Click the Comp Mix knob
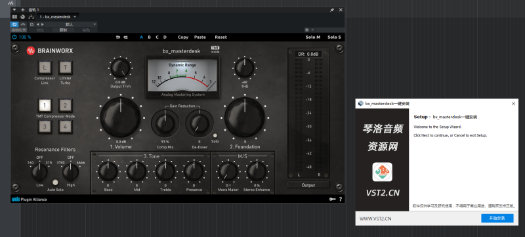This screenshot has width=525, height=237. (x=165, y=123)
